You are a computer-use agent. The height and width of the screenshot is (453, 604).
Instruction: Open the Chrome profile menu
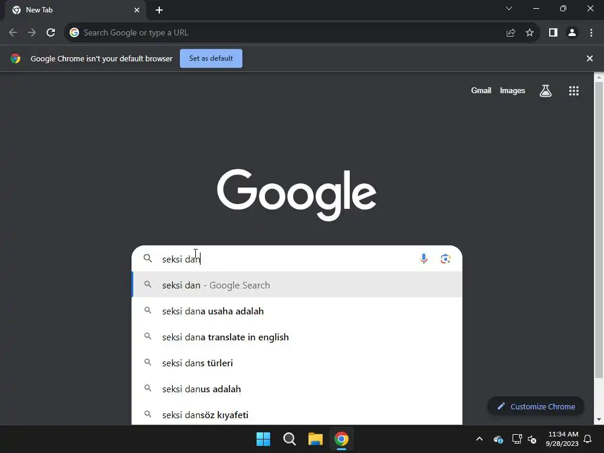click(572, 33)
